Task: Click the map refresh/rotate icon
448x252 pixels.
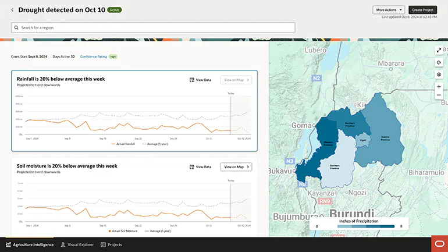Action: pyautogui.click(x=439, y=62)
